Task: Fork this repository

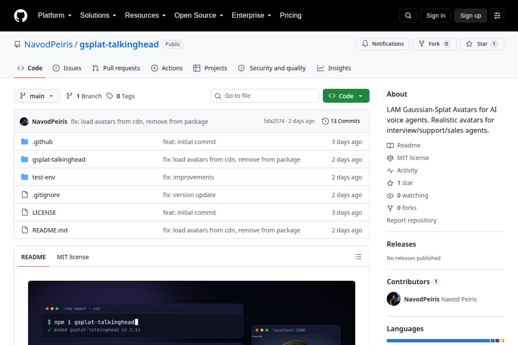Action: click(435, 44)
